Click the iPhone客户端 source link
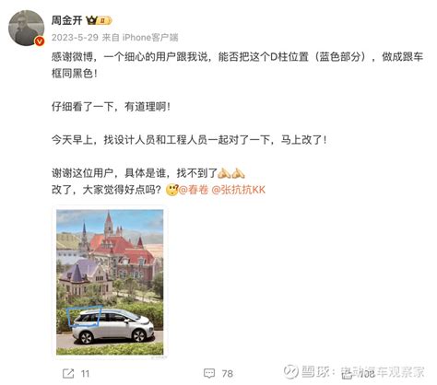This screenshot has height=385, width=437. (150, 38)
